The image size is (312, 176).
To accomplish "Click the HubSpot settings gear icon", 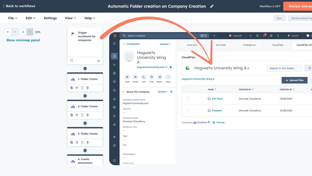I will 271,36.
